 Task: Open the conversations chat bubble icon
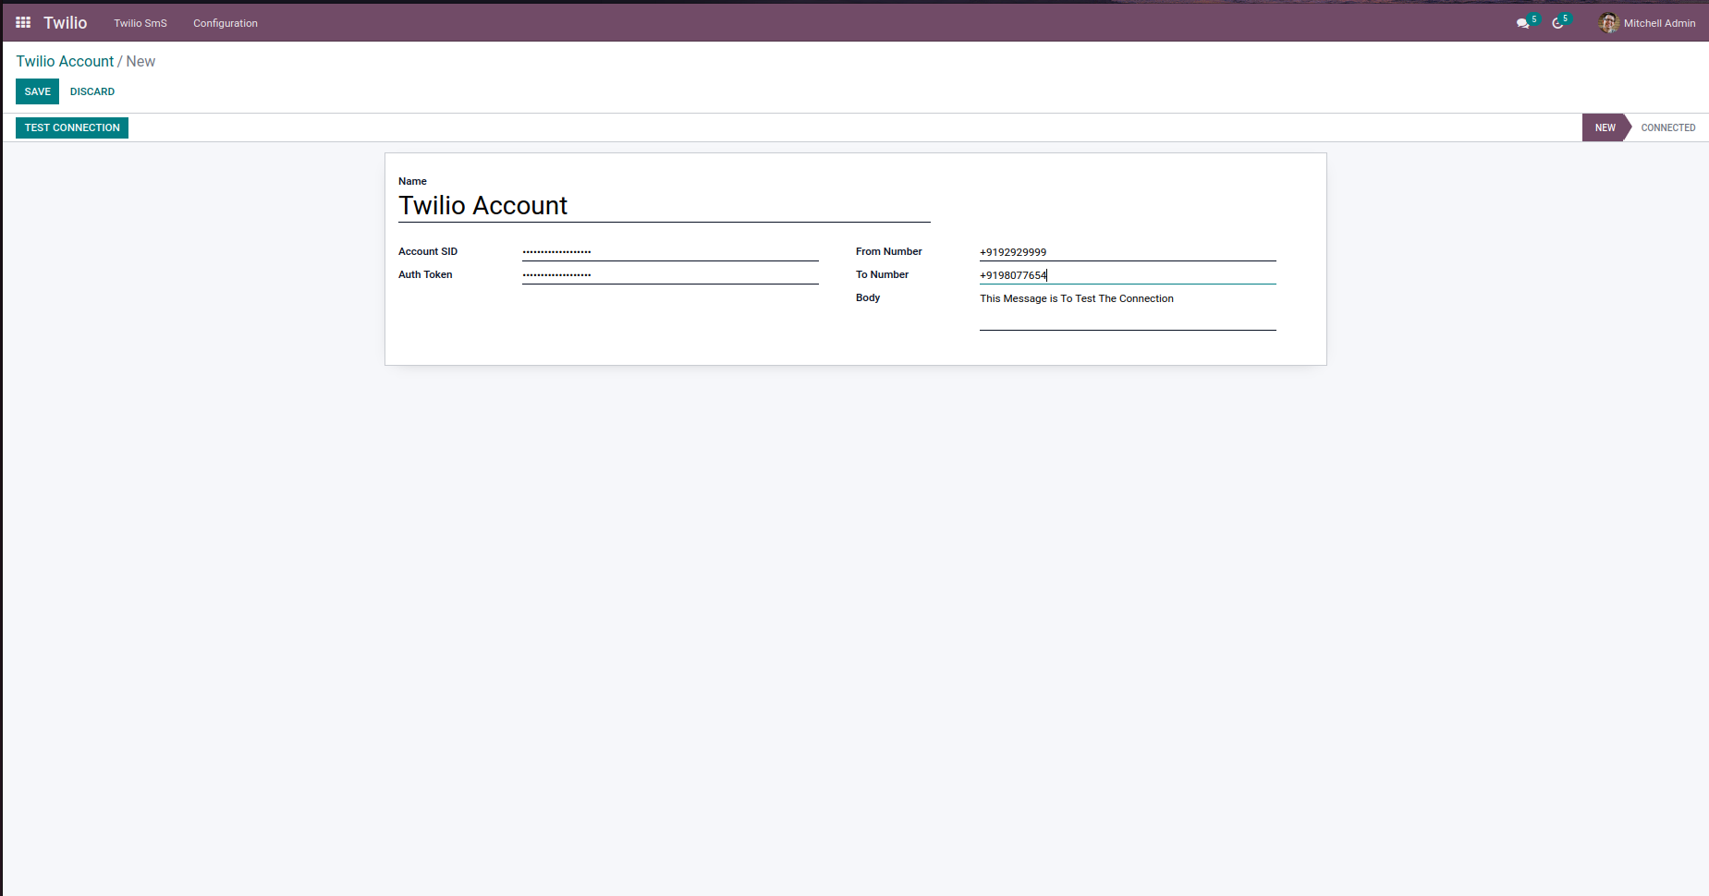pos(1522,23)
